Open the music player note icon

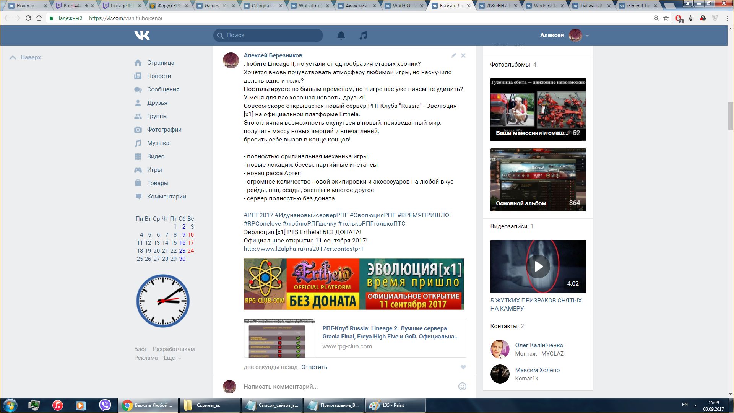point(363,35)
